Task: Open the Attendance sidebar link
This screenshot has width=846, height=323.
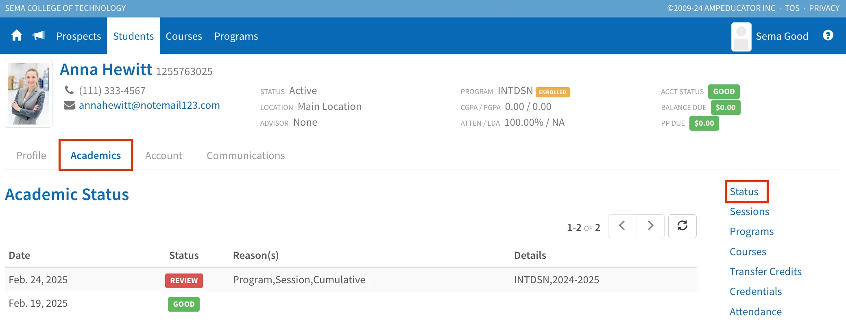Action: click(x=755, y=312)
